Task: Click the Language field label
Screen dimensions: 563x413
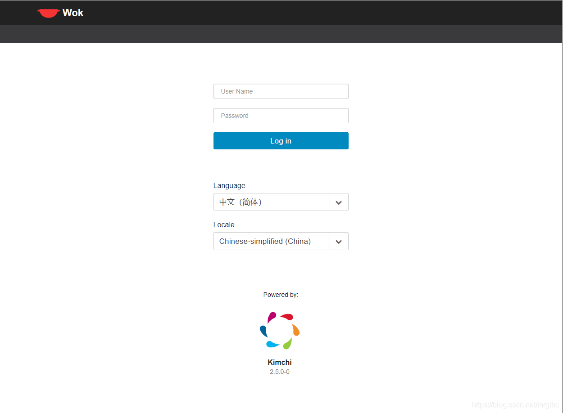Action: tap(229, 185)
